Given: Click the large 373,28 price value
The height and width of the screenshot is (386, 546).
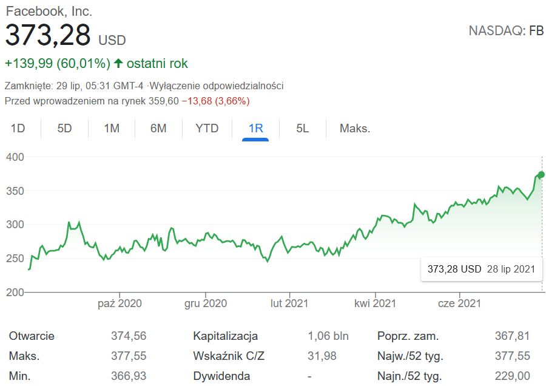Looking at the screenshot, I should [x=47, y=36].
